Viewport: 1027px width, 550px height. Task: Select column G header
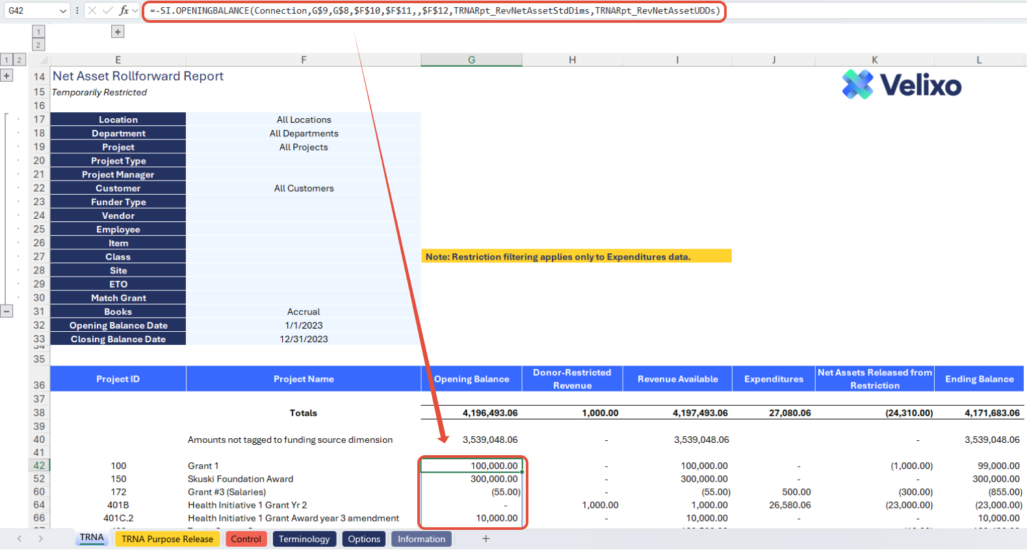point(471,60)
